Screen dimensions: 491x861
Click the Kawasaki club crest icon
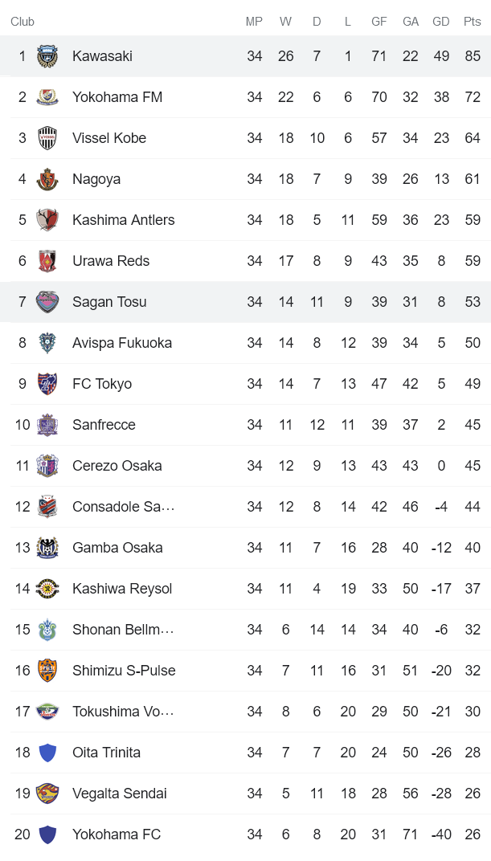(x=47, y=56)
